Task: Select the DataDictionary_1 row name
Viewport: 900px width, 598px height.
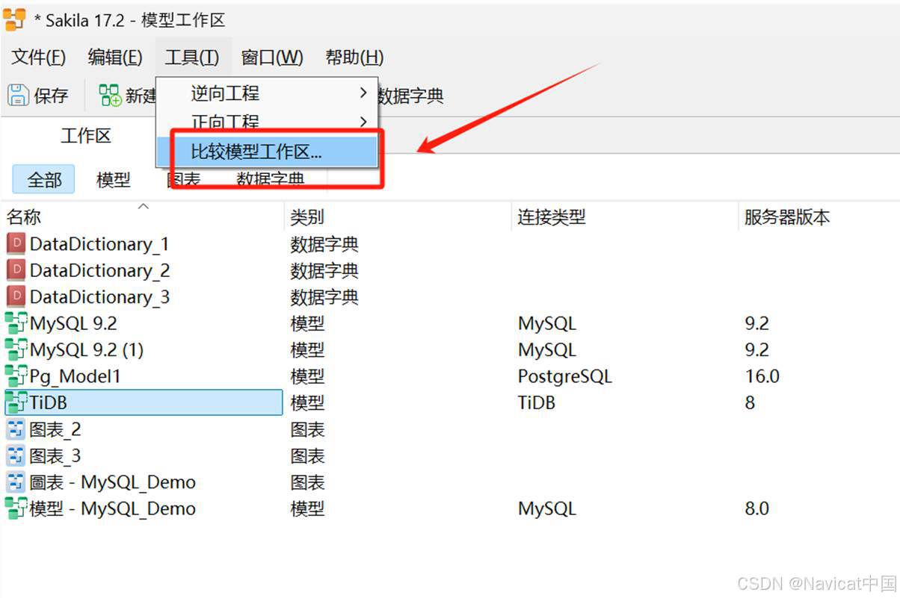Action: point(99,244)
